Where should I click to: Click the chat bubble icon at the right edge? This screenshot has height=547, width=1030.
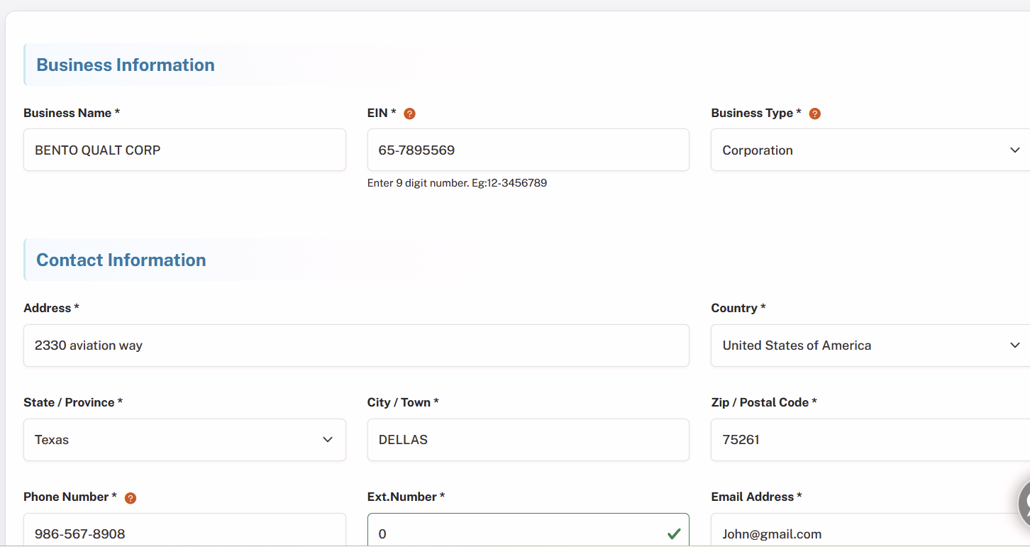[1024, 504]
